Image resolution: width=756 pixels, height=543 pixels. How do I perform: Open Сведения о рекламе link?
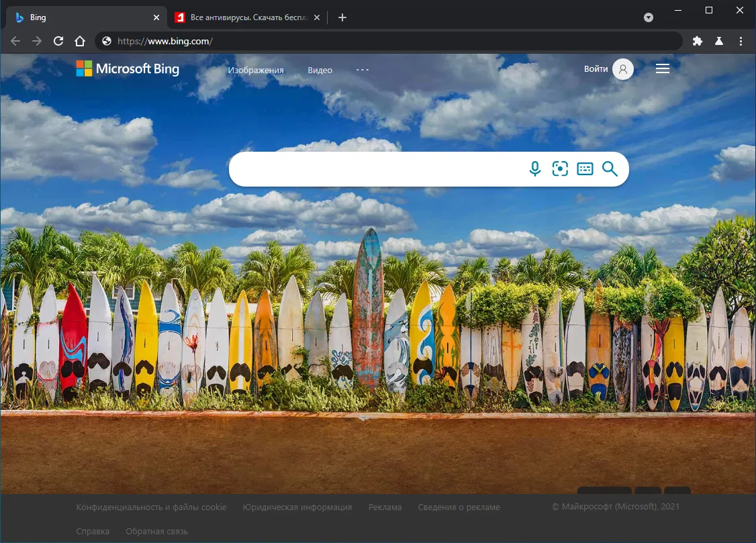pyautogui.click(x=459, y=507)
